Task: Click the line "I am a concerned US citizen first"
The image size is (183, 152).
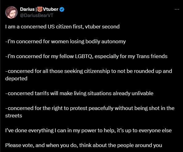Action: (44, 27)
